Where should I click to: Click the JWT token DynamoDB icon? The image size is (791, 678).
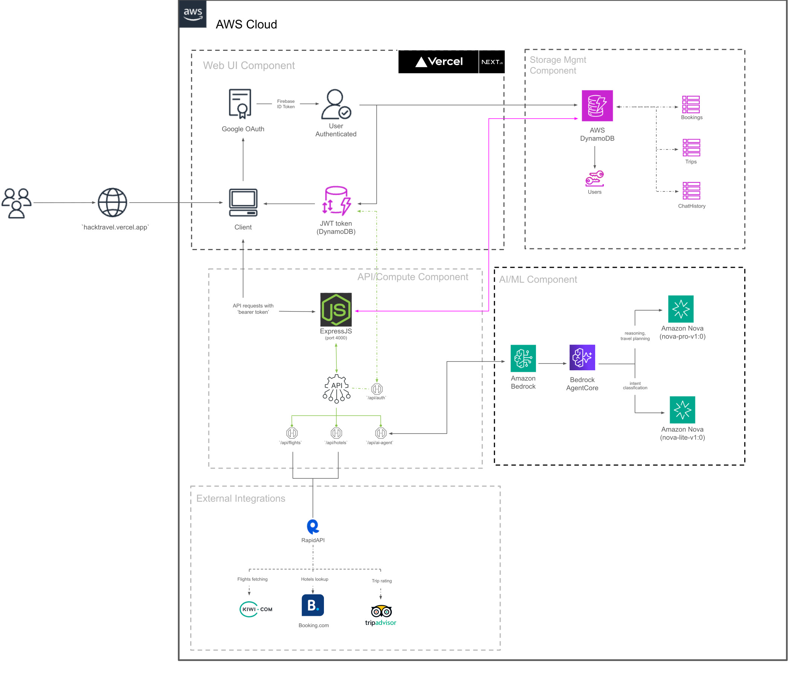point(336,201)
